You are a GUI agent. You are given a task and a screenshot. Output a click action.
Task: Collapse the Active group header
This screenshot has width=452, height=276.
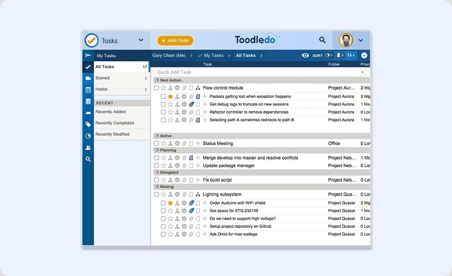[x=262, y=136]
